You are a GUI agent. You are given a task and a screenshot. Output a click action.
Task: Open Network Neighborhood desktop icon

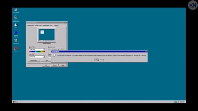tap(16, 18)
